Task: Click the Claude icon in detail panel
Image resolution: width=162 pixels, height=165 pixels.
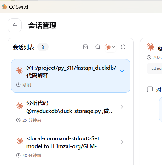Action: 151,47
